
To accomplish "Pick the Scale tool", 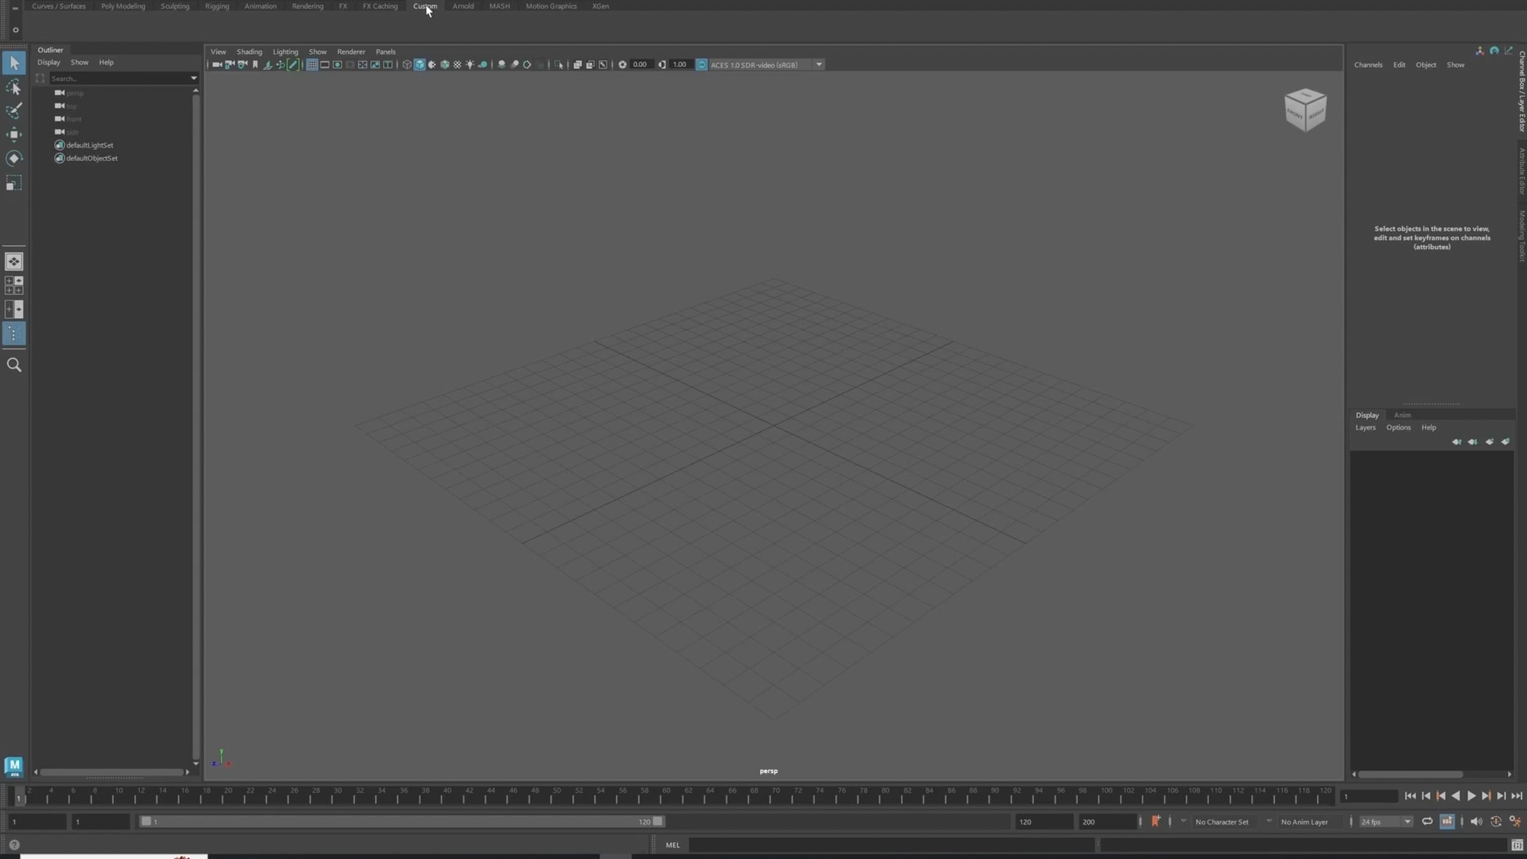I will click(x=13, y=183).
